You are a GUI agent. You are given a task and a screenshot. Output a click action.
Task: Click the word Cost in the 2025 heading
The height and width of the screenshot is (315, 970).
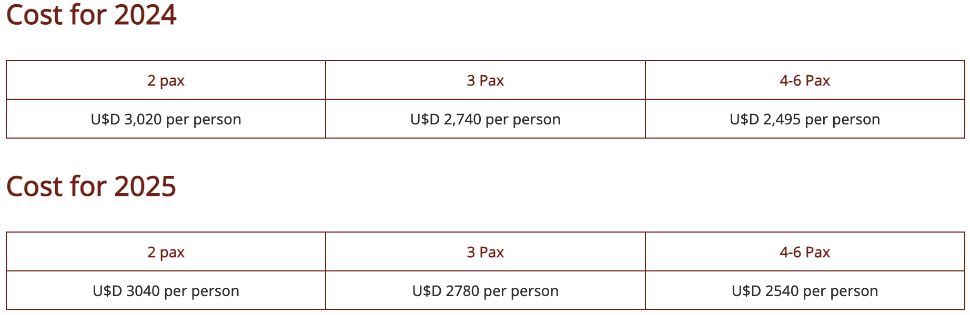[x=34, y=186]
